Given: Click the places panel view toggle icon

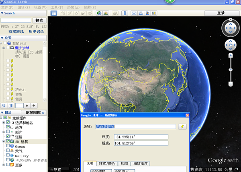Looking at the screenshot, I should coord(11,106).
